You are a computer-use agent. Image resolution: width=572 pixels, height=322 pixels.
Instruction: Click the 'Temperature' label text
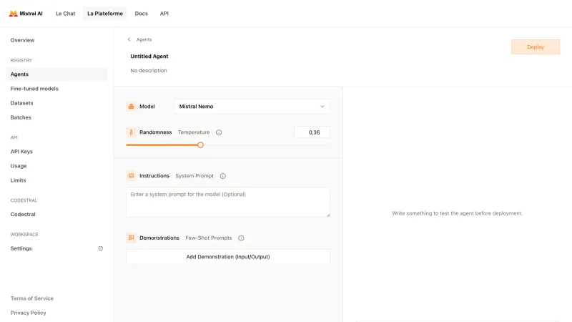pyautogui.click(x=194, y=132)
